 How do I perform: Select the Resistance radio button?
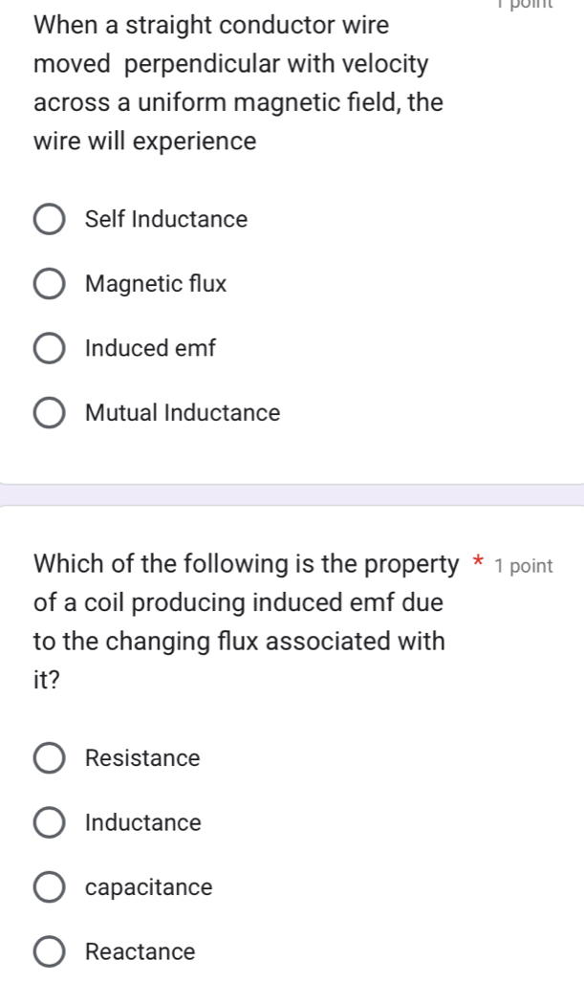[x=51, y=758]
